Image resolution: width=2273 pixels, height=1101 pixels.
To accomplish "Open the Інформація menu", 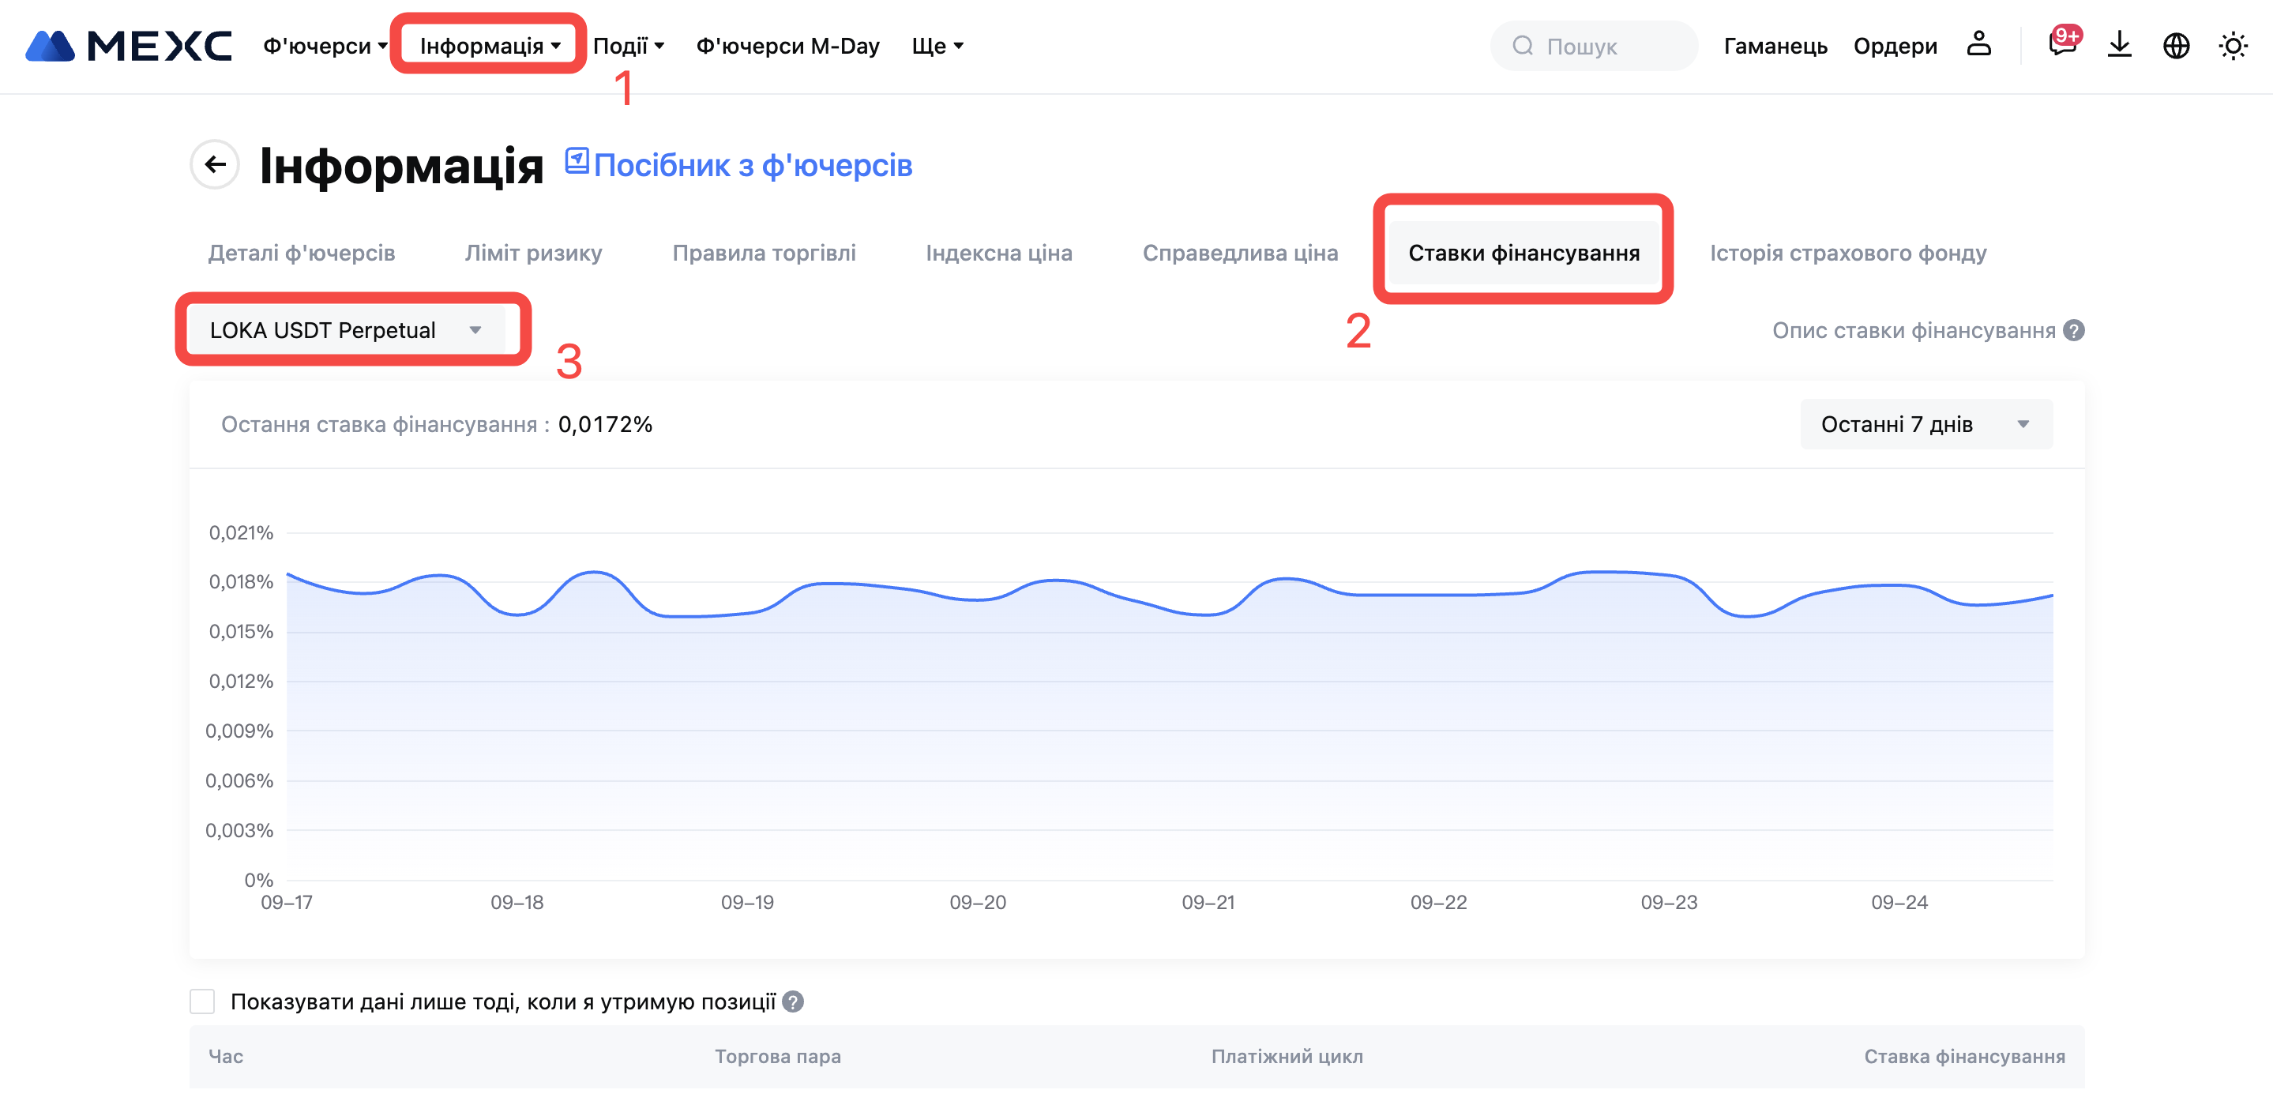I will pyautogui.click(x=490, y=46).
